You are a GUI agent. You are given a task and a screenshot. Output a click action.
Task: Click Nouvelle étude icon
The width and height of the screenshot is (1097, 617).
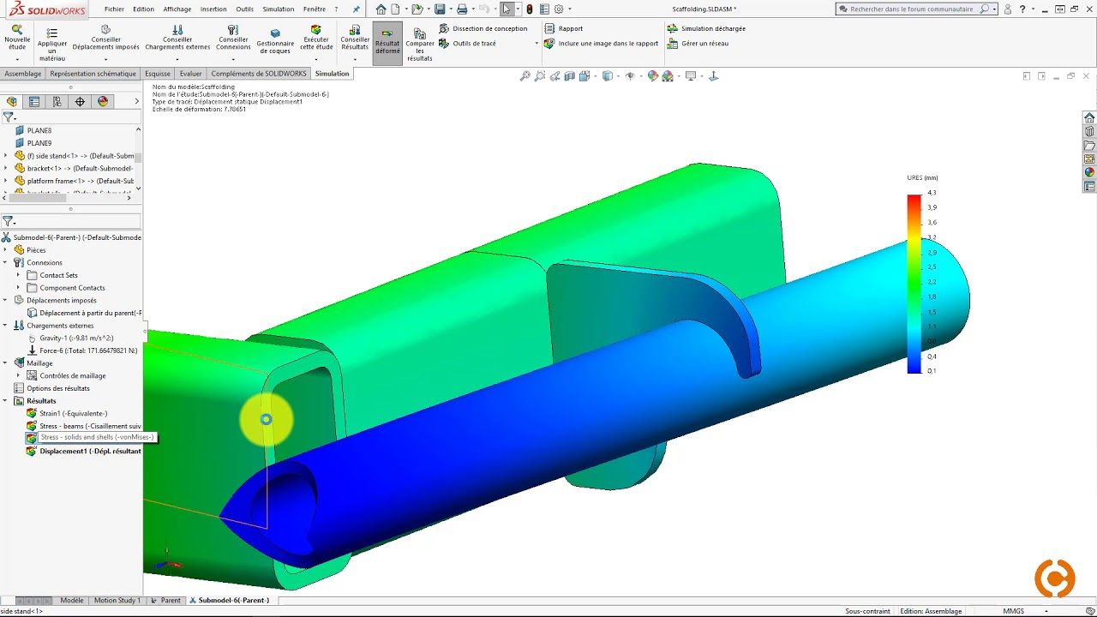[x=17, y=29]
